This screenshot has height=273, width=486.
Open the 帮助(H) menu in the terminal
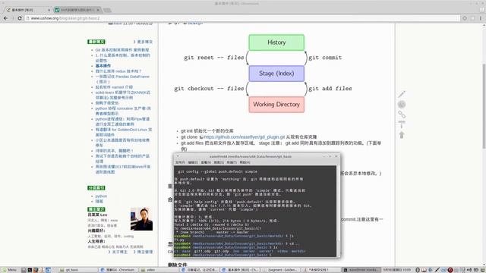pos(245,162)
